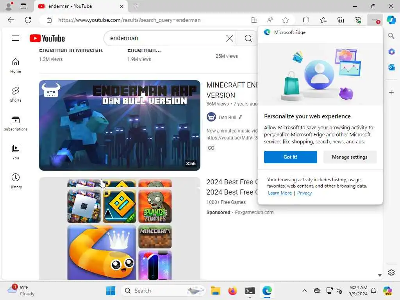400x300 pixels.
Task: Clear the enderman search text
Action: 230,38
